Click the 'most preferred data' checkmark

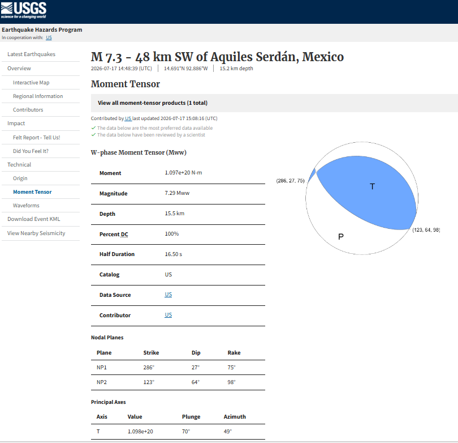pyautogui.click(x=93, y=128)
